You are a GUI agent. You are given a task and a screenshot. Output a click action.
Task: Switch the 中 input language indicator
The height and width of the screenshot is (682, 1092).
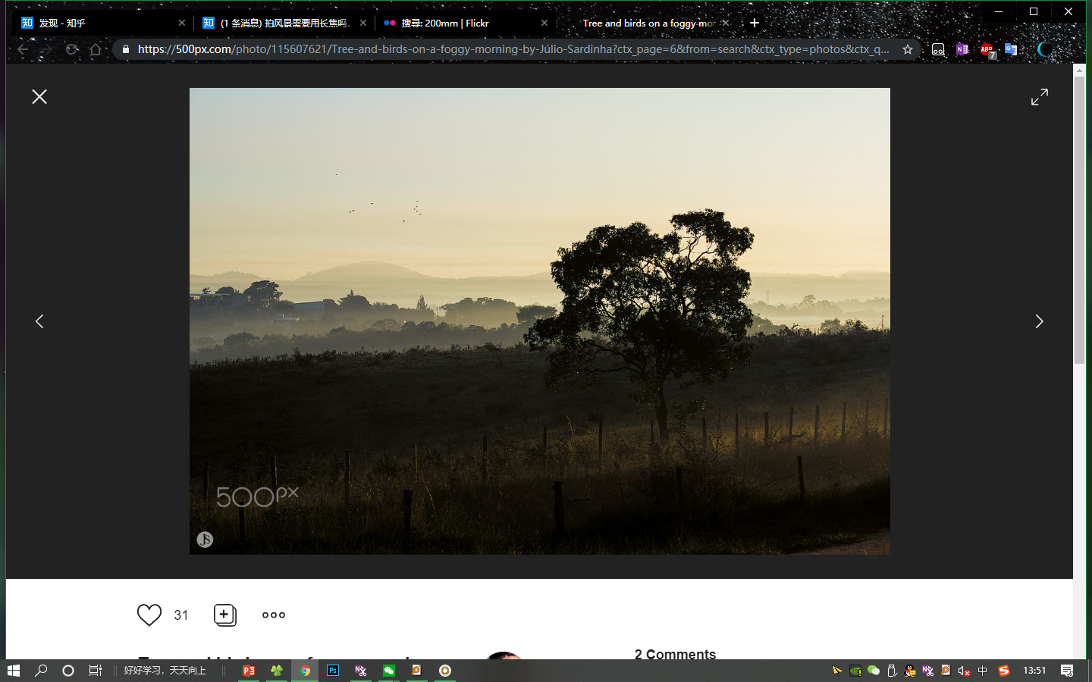(983, 671)
